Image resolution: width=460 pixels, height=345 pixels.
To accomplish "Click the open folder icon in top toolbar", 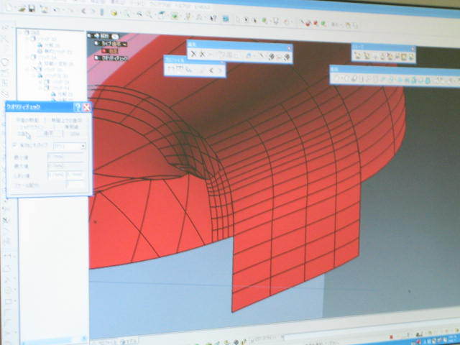I will click(21, 9).
